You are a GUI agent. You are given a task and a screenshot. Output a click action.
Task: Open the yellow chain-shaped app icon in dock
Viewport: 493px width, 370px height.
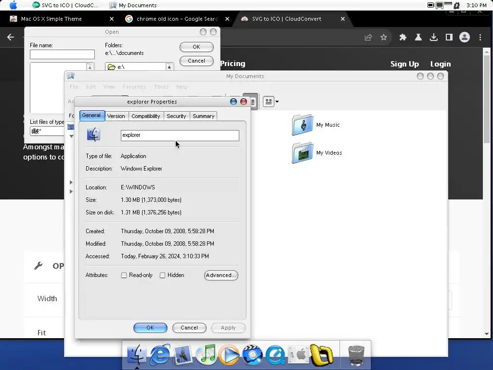click(321, 355)
